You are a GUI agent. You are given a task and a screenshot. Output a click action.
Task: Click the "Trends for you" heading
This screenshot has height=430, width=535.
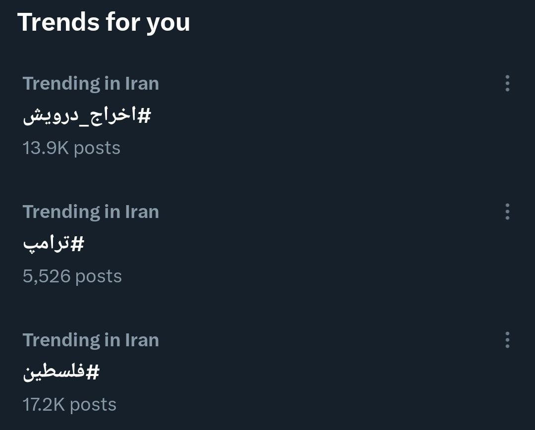pos(104,22)
